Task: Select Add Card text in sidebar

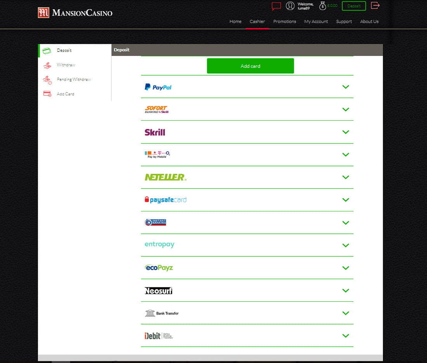Action: click(x=65, y=94)
